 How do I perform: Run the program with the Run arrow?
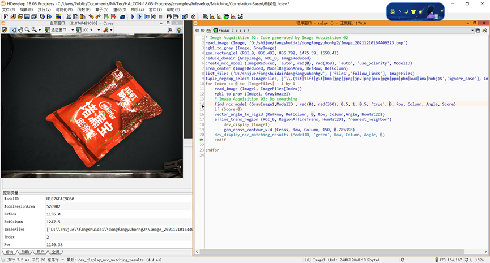pyautogui.click(x=133, y=16)
